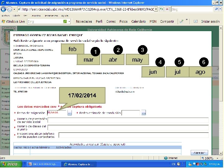The height and width of the screenshot is (168, 224).
Task: Click the Fecha inicio column header
Action: coord(21,147)
